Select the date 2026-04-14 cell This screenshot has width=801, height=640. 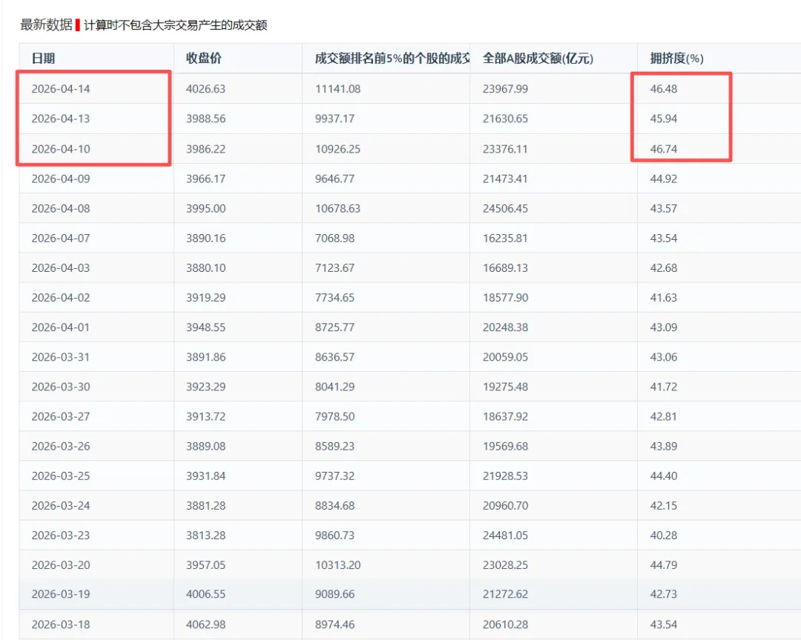point(61,88)
